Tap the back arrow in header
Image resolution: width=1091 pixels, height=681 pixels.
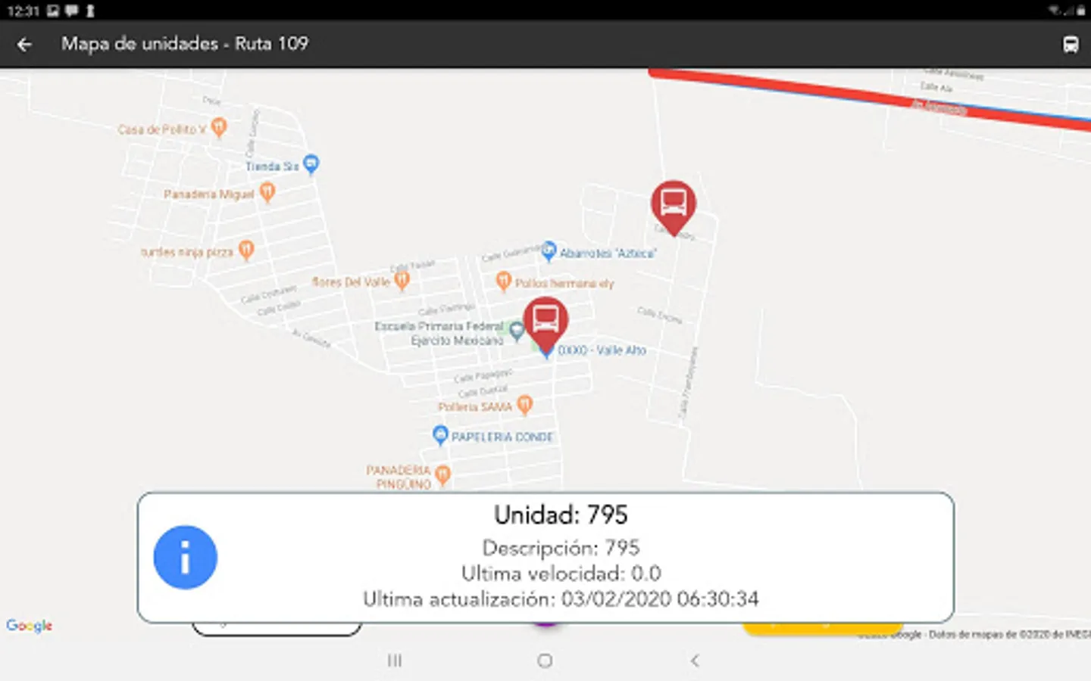24,45
